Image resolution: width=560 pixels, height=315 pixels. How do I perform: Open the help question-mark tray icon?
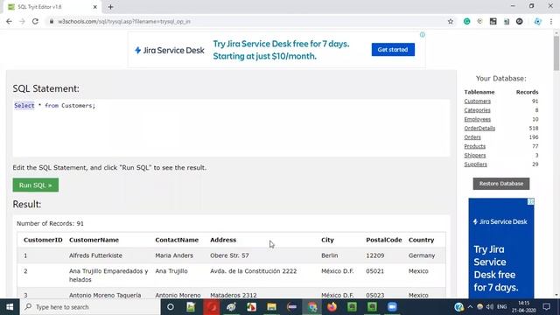click(x=458, y=307)
